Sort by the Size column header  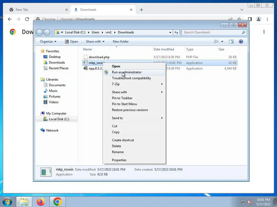(221, 49)
